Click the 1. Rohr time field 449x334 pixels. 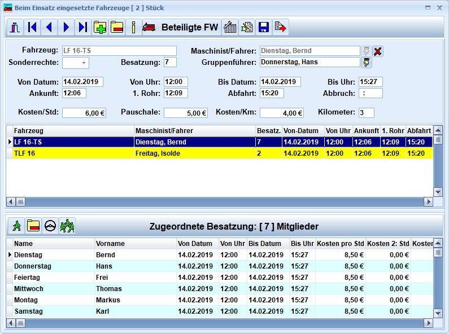[176, 93]
